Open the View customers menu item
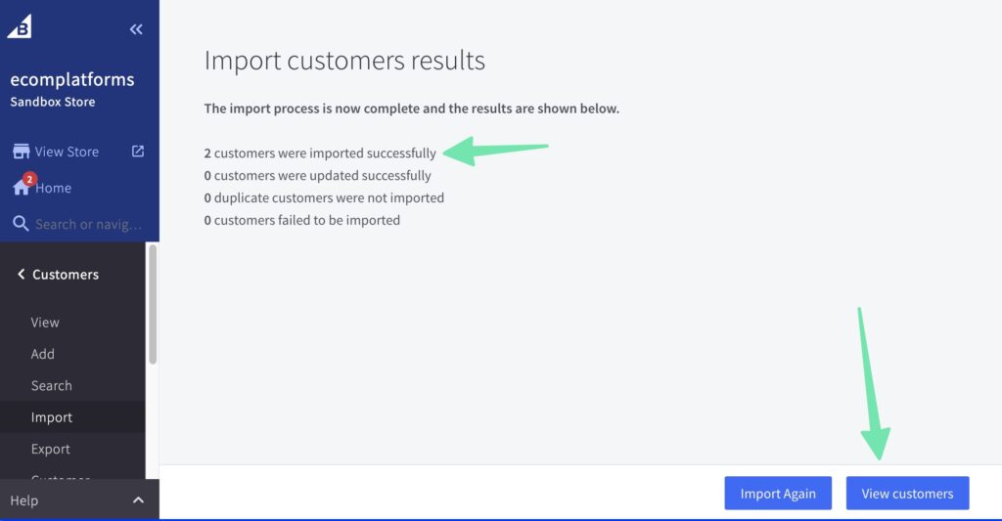The image size is (1002, 521). [x=45, y=323]
